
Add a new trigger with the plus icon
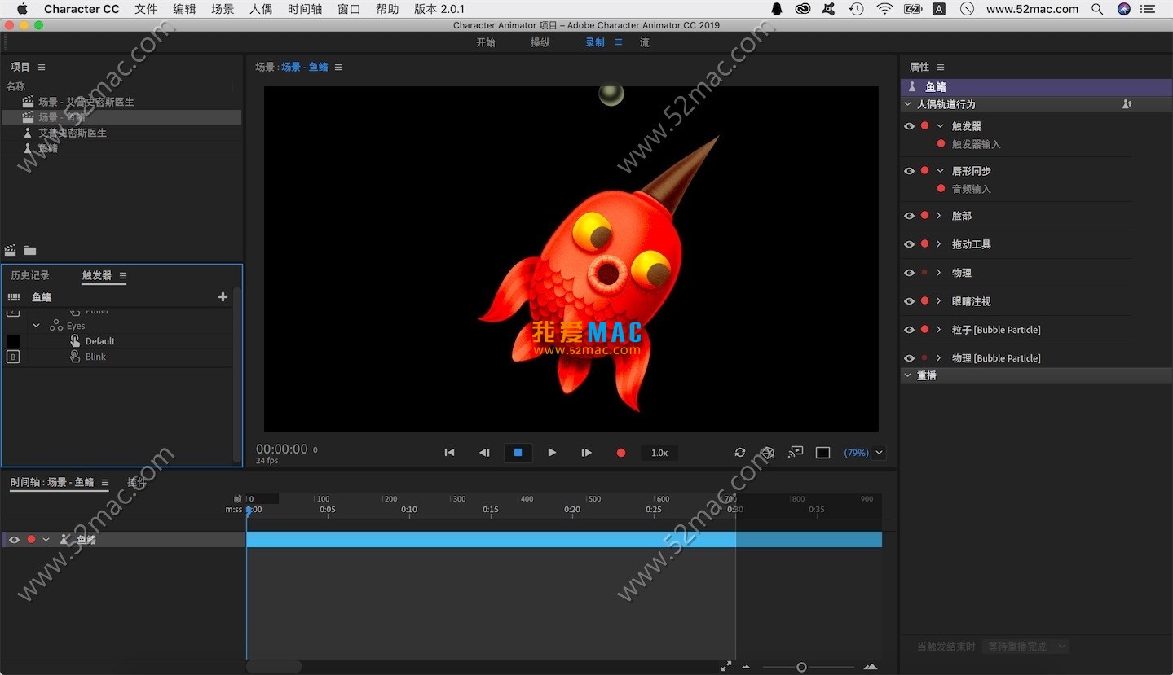pos(223,297)
